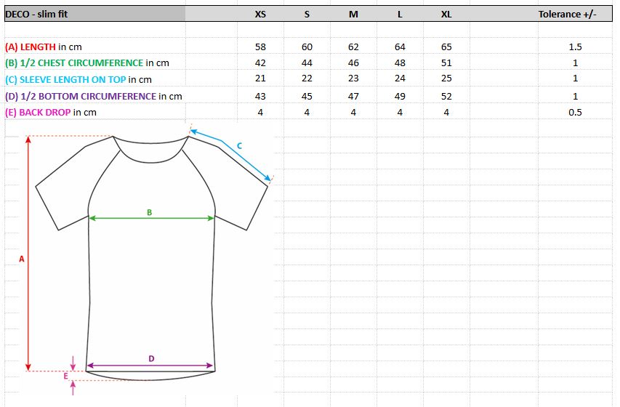
Task: Click the DECO - slim fit header cell
Action: pos(95,15)
